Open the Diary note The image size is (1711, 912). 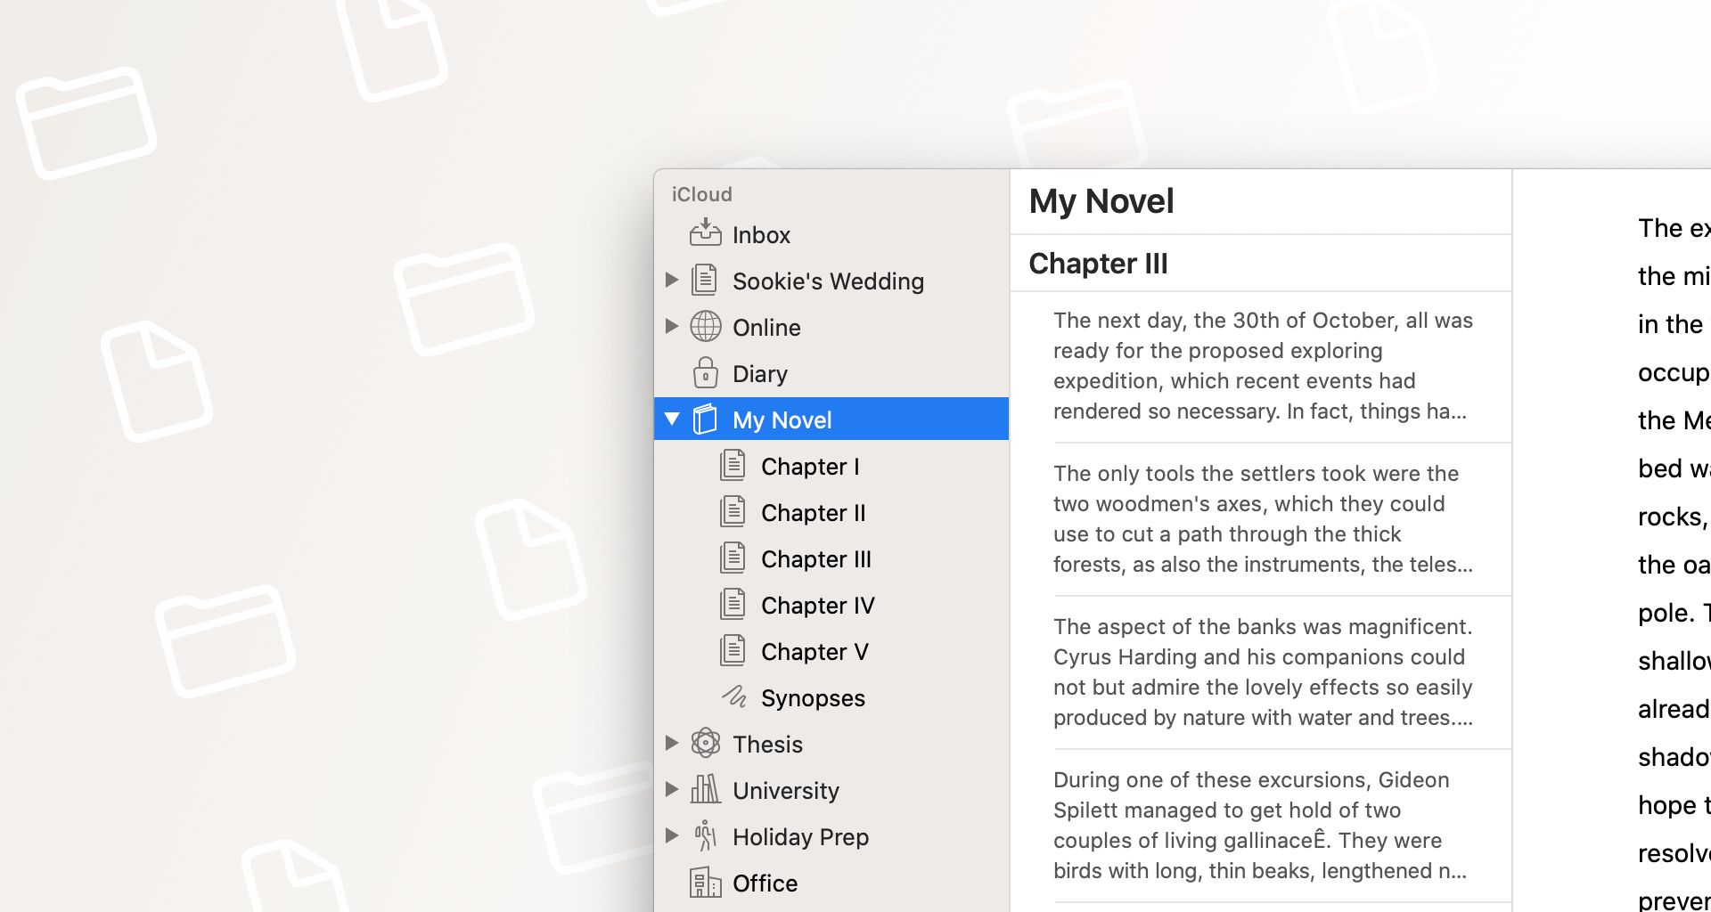(759, 373)
